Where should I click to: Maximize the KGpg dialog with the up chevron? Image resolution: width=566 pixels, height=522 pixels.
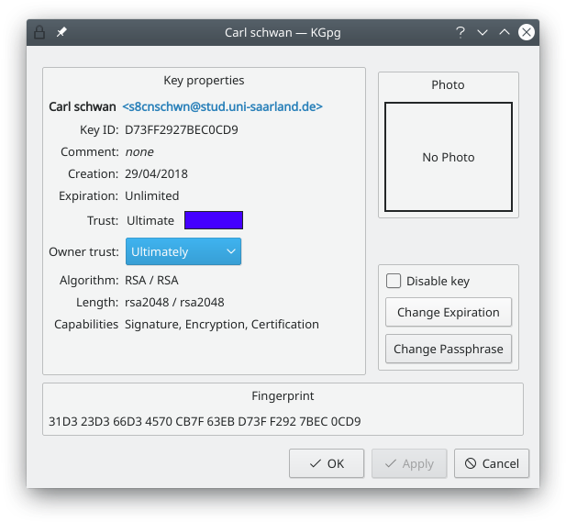[505, 32]
